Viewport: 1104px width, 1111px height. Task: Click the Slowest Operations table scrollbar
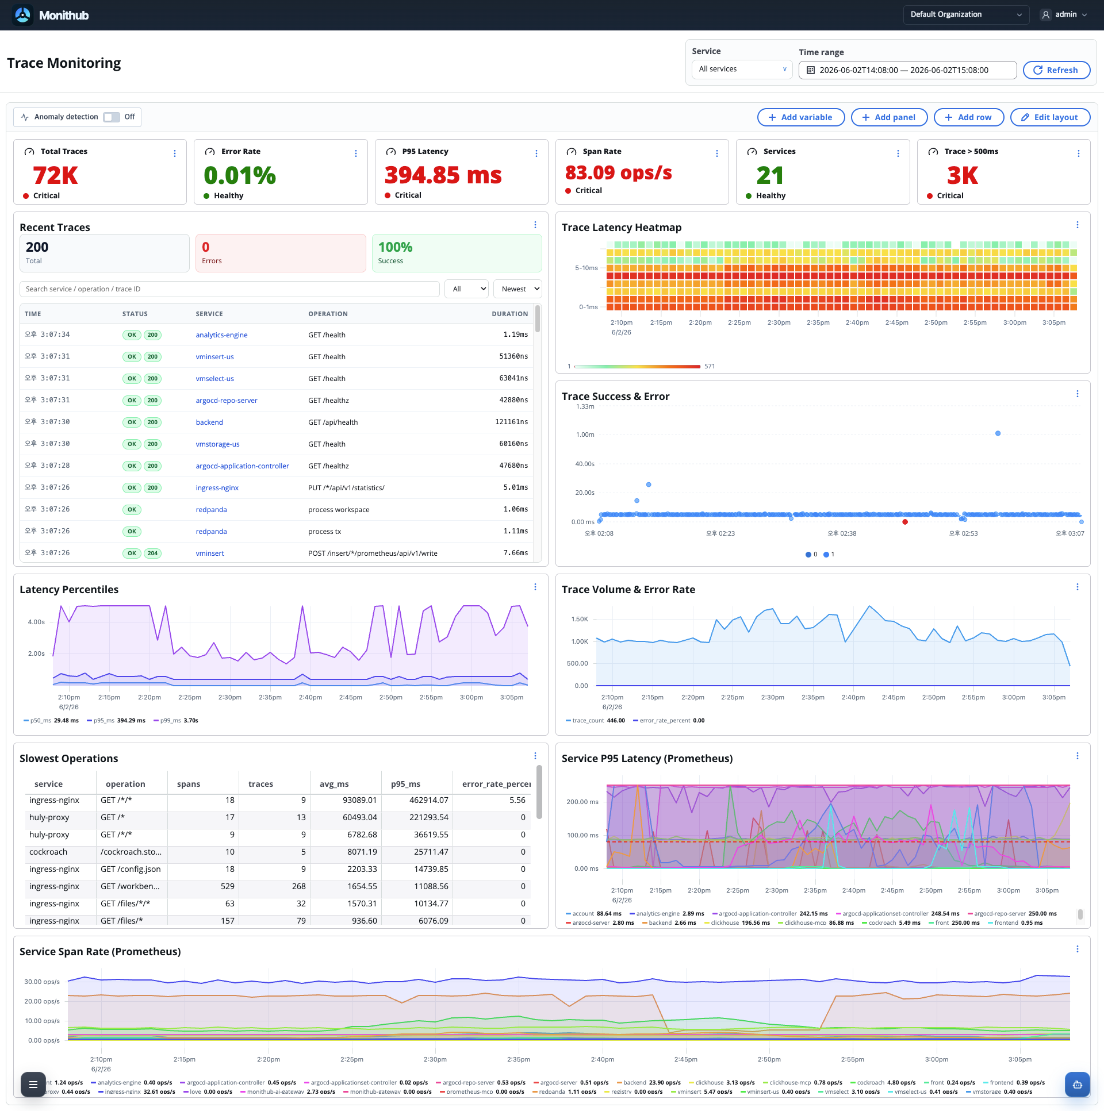click(539, 791)
